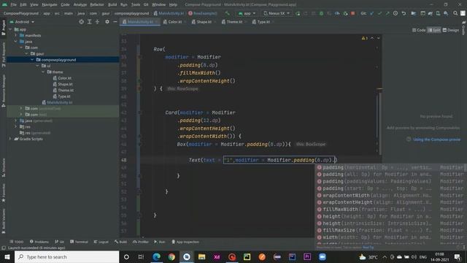Choose wrapContentWidth completion suggestion
Image resolution: width=467 pixels, height=263 pixels.
[x=391, y=195]
